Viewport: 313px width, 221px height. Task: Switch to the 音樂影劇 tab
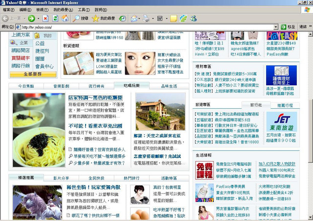tap(61, 86)
